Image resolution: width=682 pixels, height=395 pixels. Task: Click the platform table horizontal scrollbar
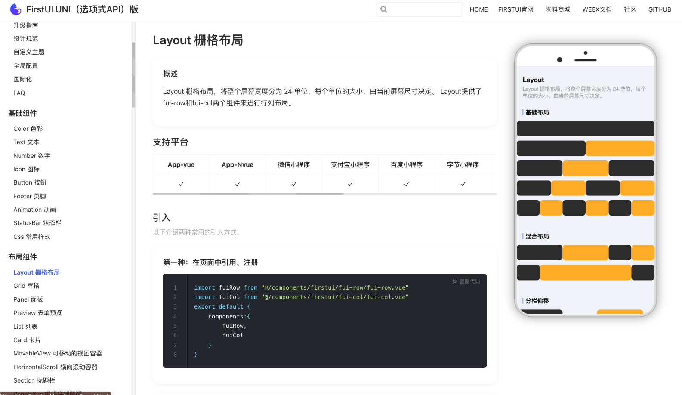[248, 194]
